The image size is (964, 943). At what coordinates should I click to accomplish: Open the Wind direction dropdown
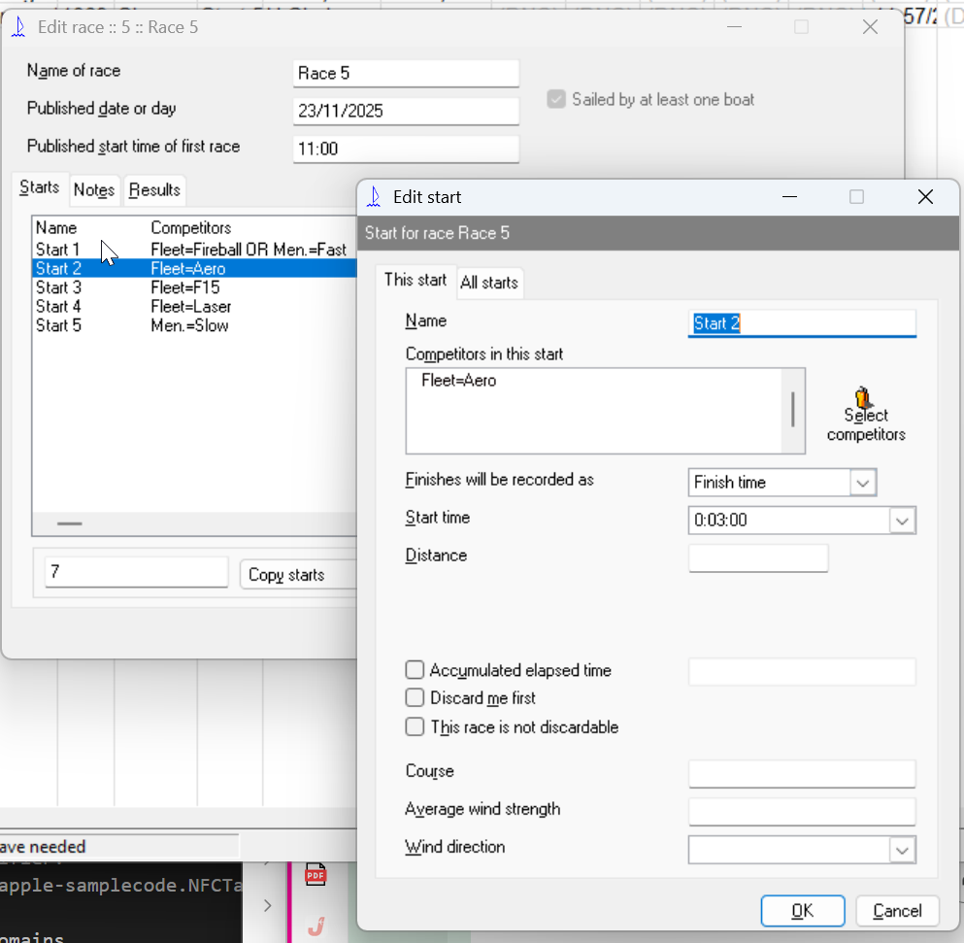[902, 851]
